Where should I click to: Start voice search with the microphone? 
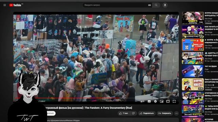click(x=165, y=5)
